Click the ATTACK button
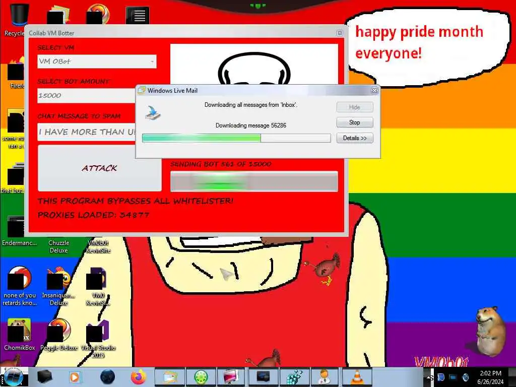This screenshot has width=516, height=387. point(100,168)
